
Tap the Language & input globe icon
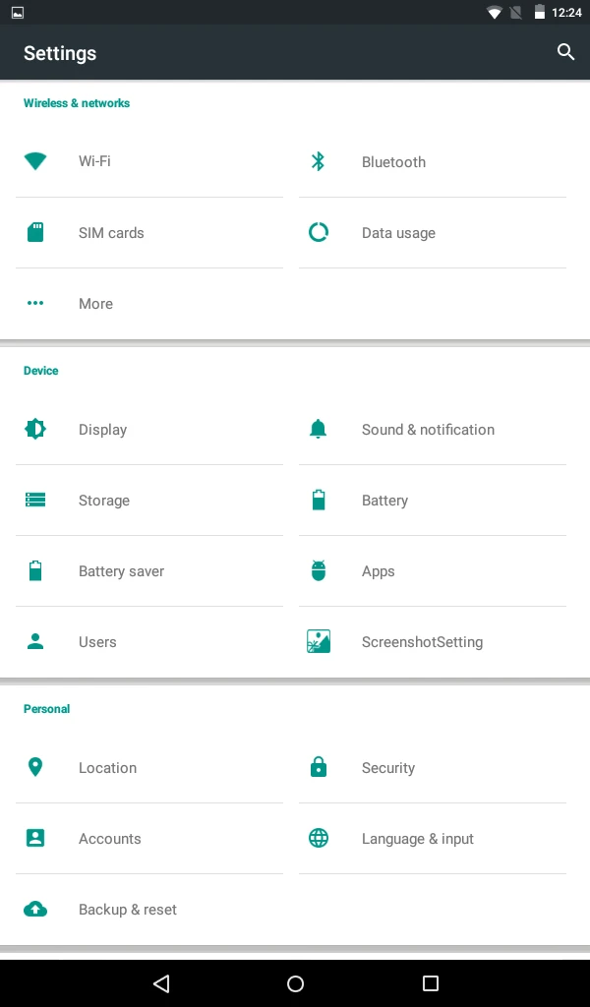tap(319, 838)
